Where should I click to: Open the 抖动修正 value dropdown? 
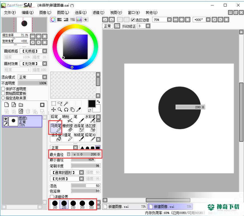148,26
